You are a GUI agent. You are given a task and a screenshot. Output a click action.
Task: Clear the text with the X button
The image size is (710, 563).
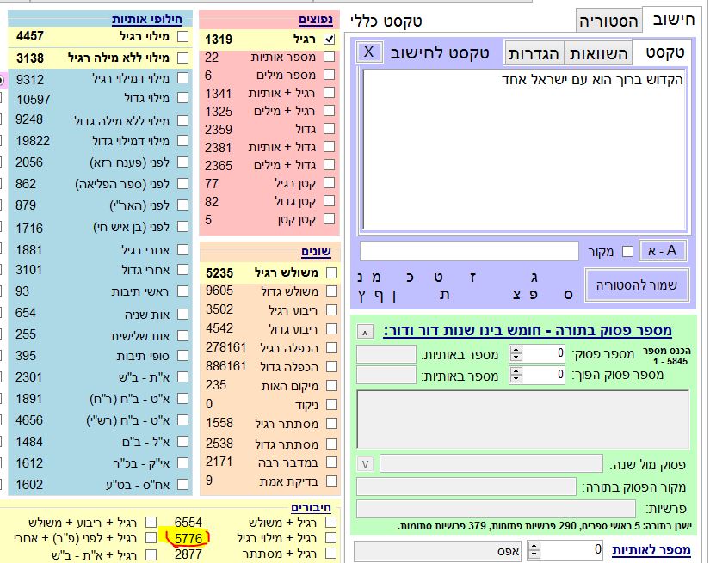tap(368, 52)
